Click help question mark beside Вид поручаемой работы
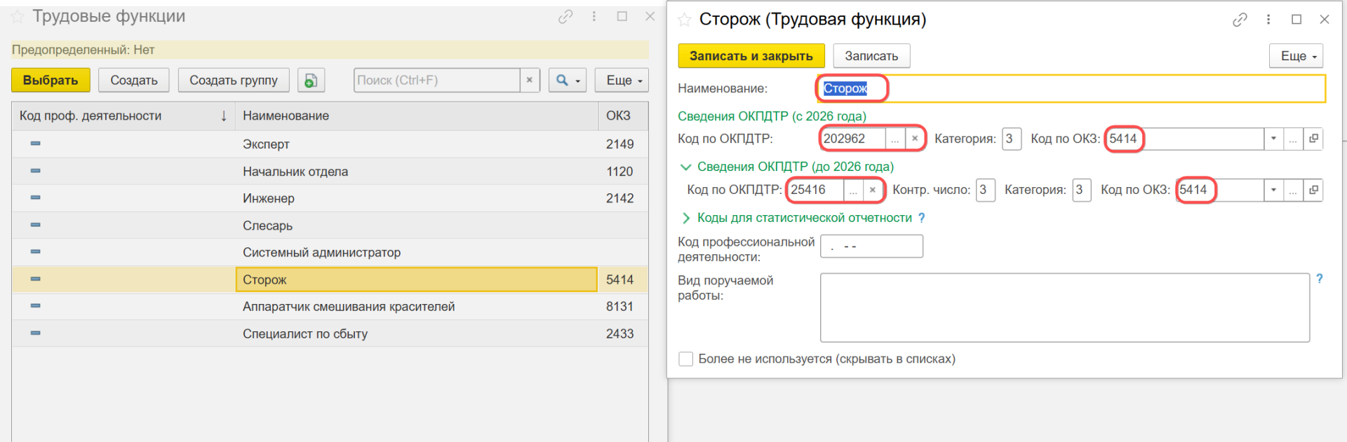This screenshot has height=442, width=1347. (1319, 279)
